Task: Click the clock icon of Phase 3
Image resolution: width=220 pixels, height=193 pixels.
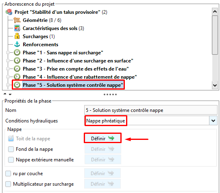Action: tap(17, 69)
